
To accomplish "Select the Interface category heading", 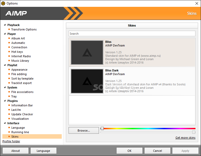I will point(13,123).
